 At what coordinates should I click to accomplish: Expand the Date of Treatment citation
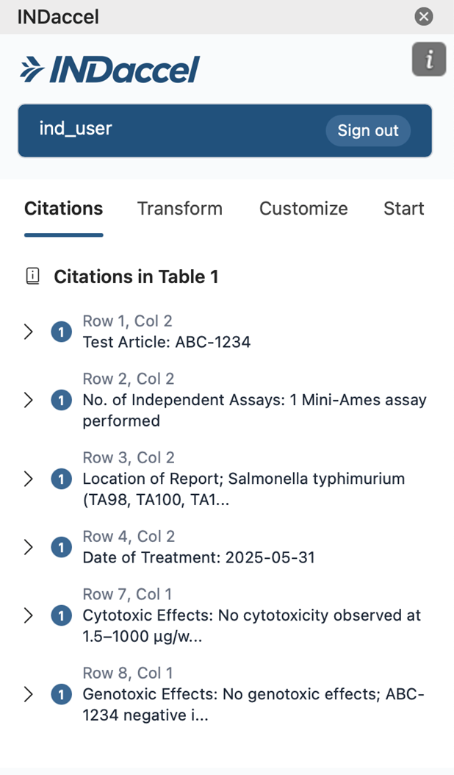tap(29, 547)
